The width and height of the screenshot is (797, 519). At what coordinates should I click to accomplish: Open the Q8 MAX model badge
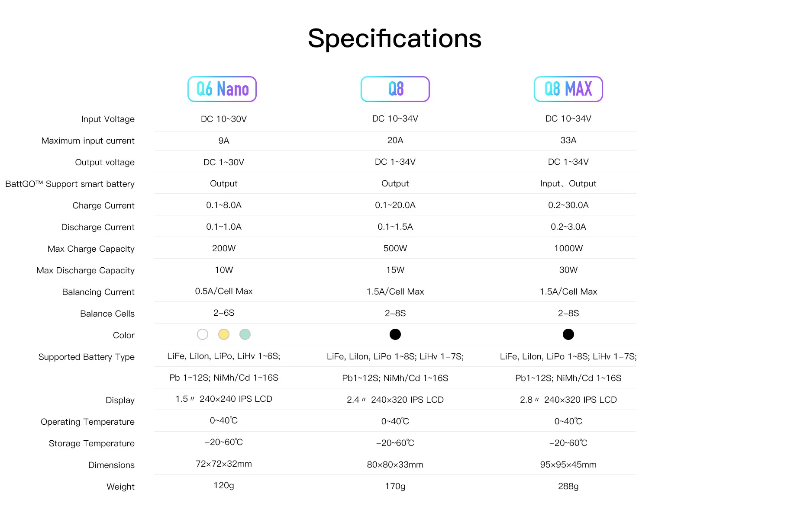pyautogui.click(x=568, y=89)
